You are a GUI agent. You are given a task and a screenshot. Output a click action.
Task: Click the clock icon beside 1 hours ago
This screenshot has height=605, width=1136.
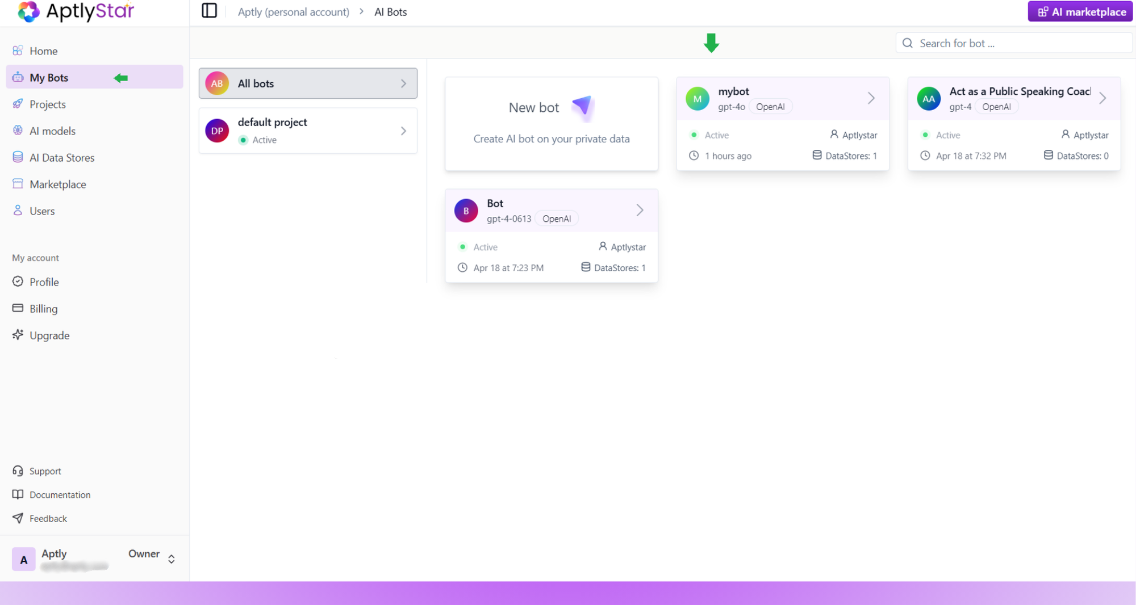pos(694,156)
